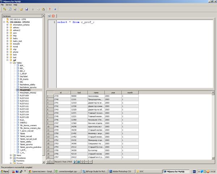Click the new query page icon above the editor

pos(49,16)
